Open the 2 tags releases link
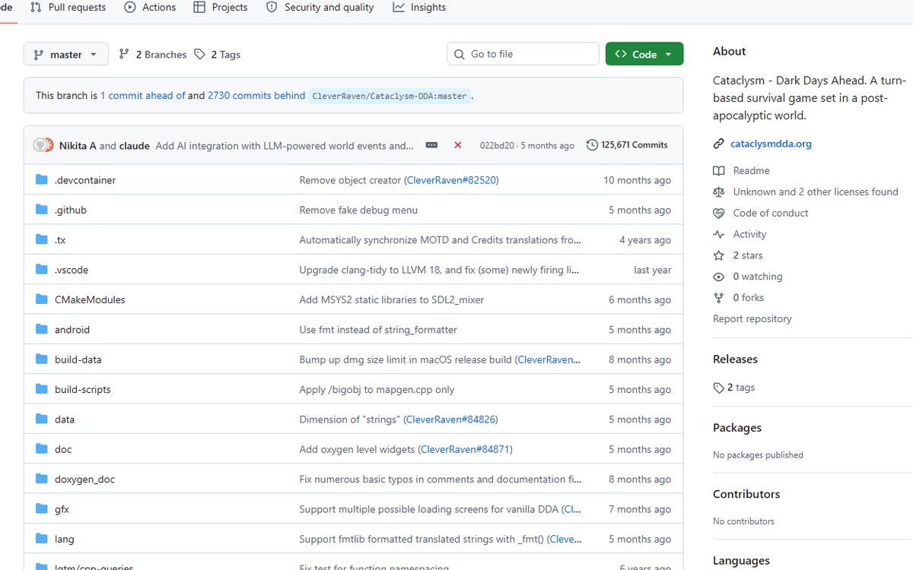 click(734, 388)
